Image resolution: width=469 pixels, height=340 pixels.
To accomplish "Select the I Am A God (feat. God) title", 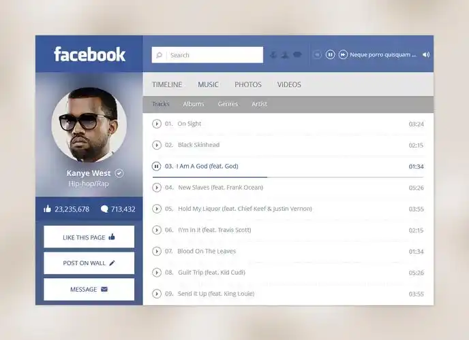I will pyautogui.click(x=207, y=166).
